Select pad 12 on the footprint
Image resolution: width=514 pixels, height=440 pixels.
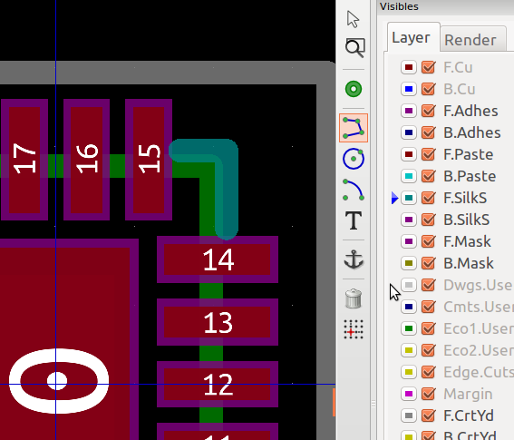(x=218, y=385)
